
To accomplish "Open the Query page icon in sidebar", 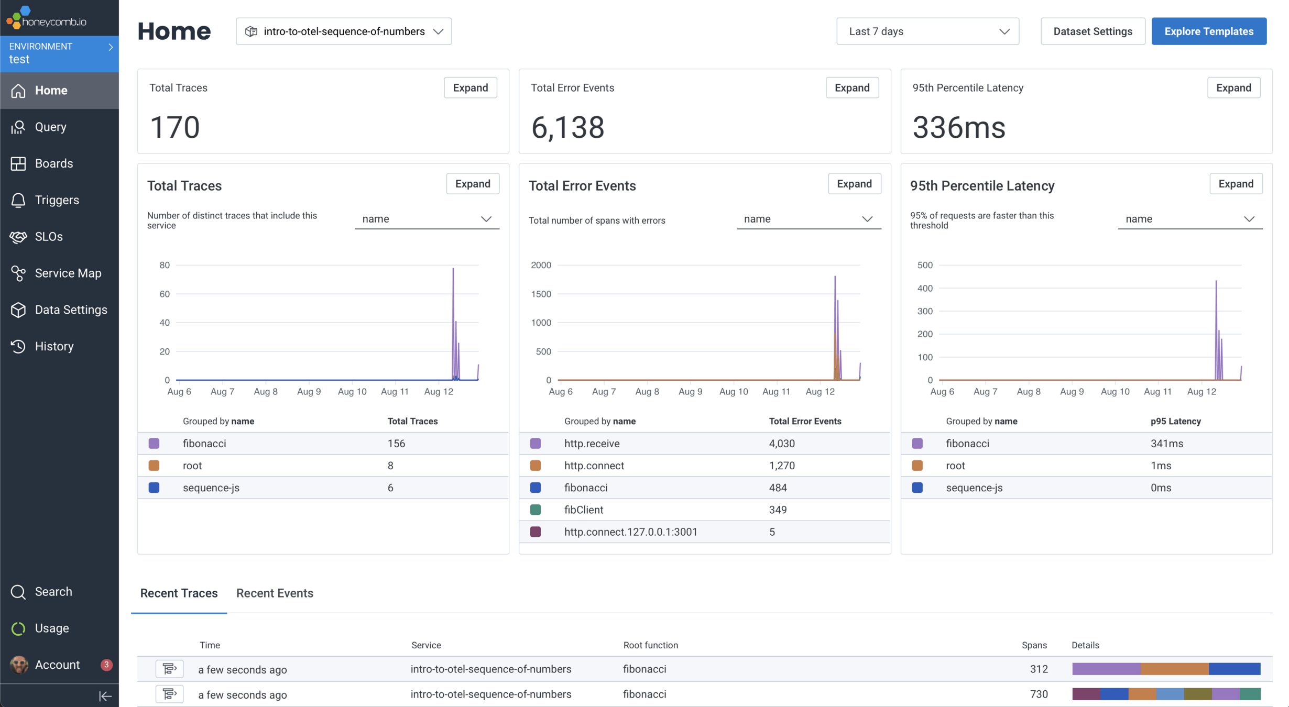I will [18, 127].
